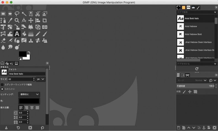Activate the Paths tool
The image size is (218, 131).
3,21
